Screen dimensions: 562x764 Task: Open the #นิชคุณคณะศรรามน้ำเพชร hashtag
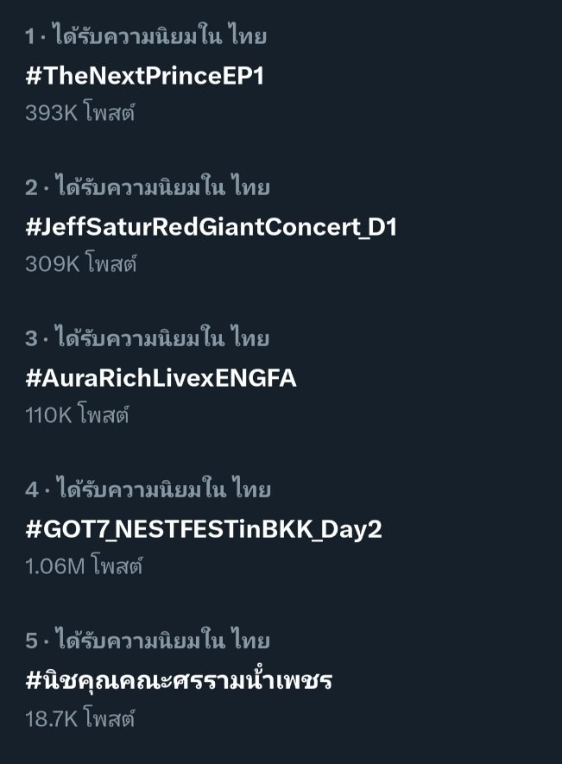tap(179, 679)
